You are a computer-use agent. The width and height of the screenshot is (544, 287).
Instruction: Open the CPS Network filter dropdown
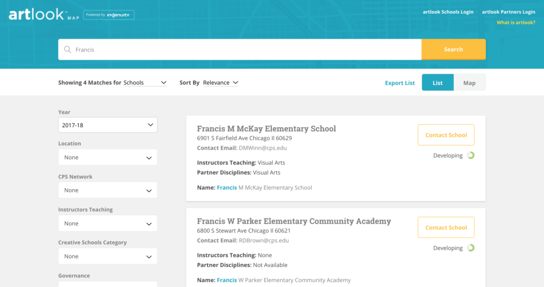point(108,190)
